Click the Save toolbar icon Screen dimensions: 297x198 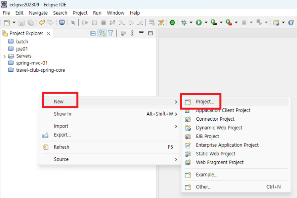click(x=22, y=23)
